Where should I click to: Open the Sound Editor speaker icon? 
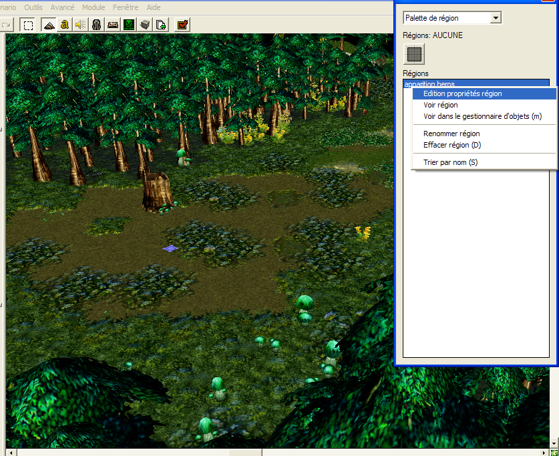[x=80, y=25]
